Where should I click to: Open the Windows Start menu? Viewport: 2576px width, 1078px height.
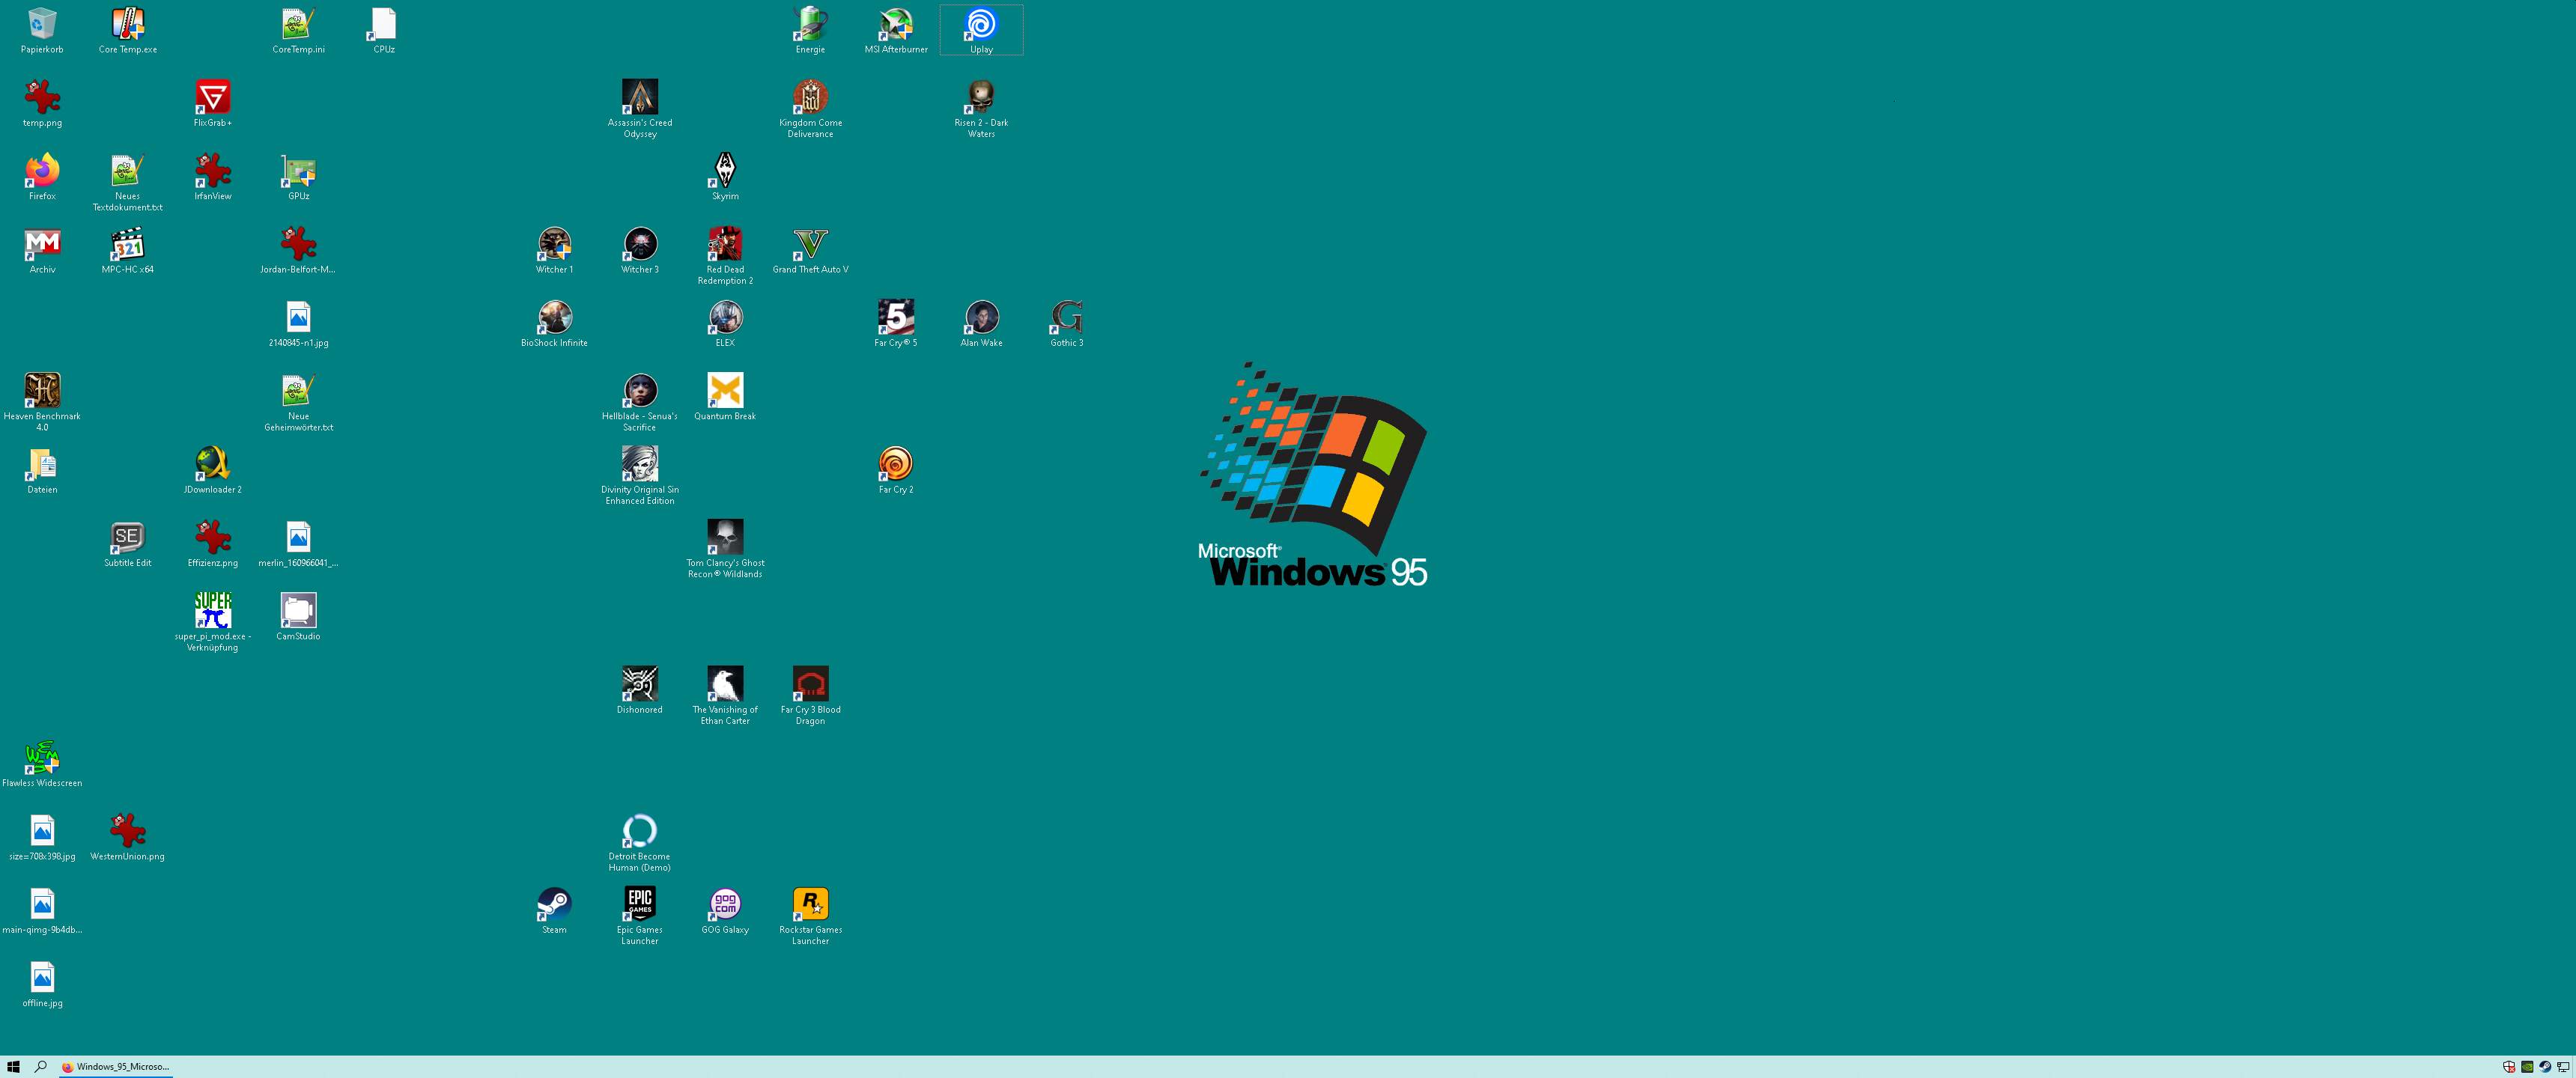(x=13, y=1067)
